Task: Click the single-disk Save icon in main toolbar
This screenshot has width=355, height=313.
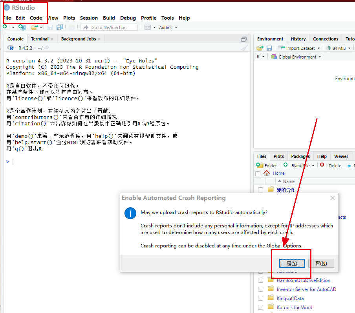Action: 50,27
